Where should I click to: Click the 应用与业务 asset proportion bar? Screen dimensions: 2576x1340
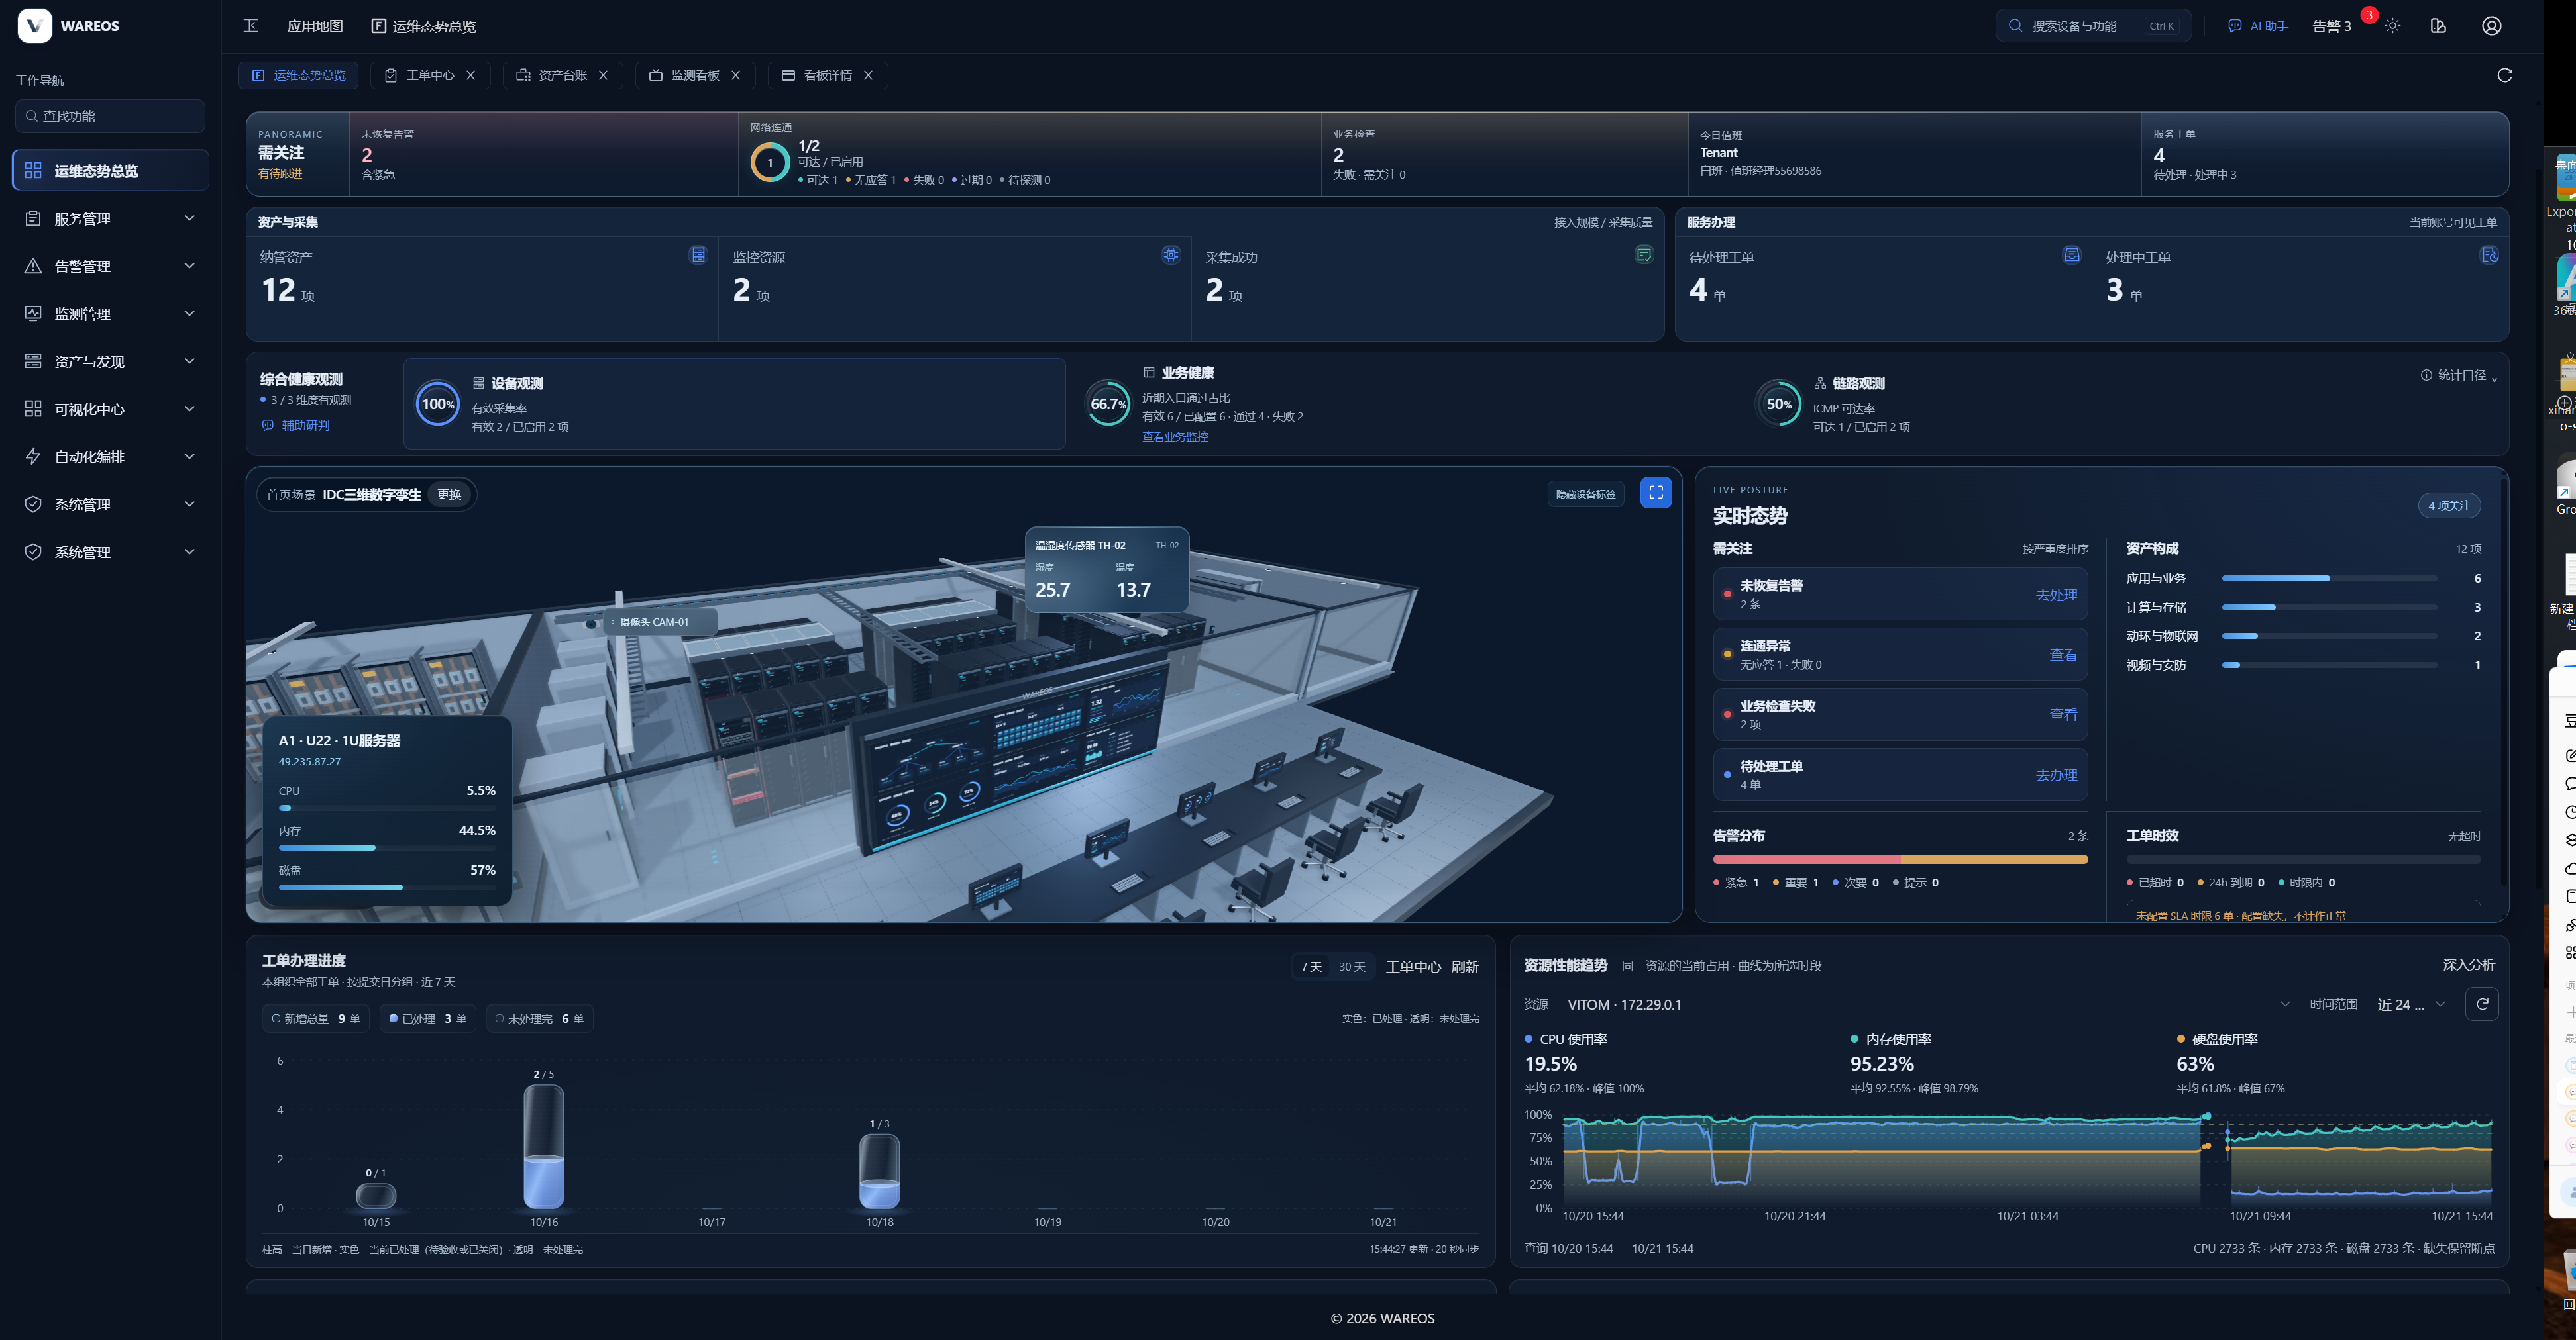2329,579
